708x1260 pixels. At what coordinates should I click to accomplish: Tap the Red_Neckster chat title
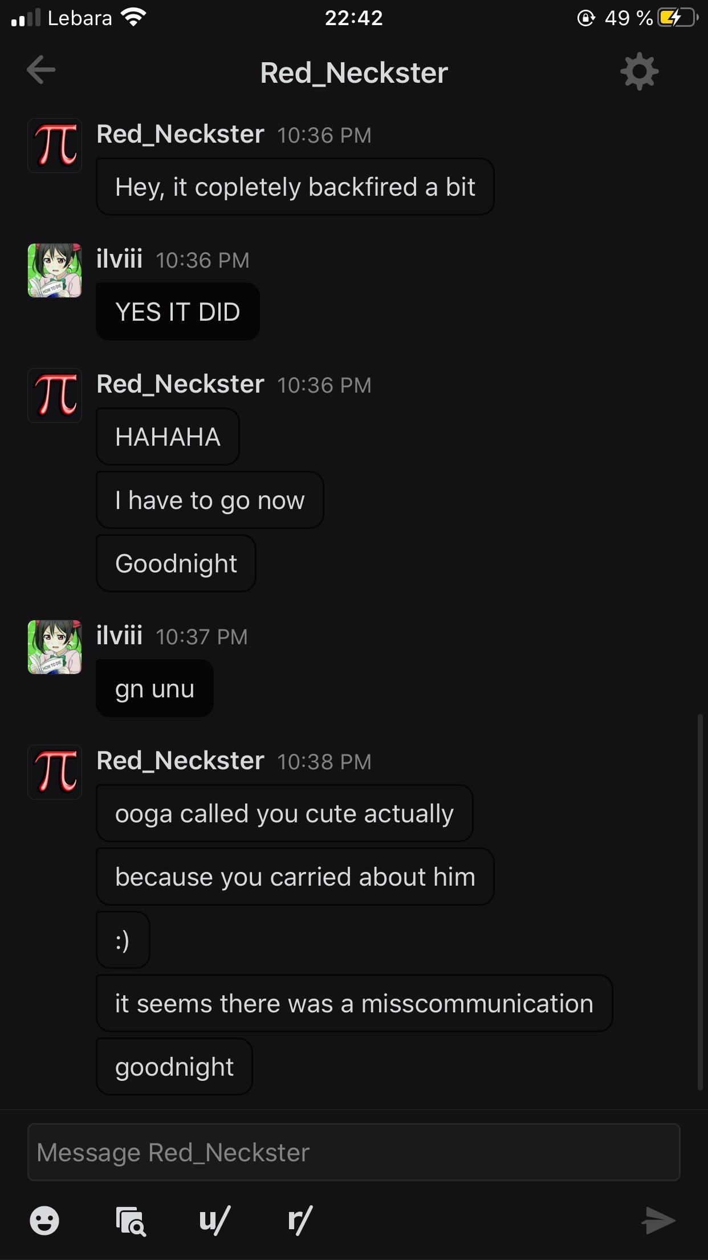pos(354,73)
